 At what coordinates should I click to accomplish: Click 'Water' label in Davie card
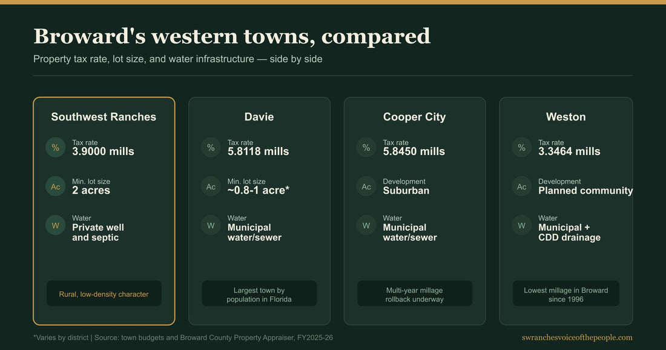tap(237, 218)
